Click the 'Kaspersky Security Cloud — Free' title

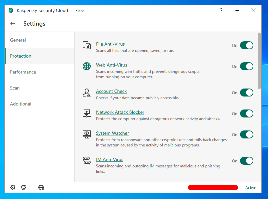50,10
